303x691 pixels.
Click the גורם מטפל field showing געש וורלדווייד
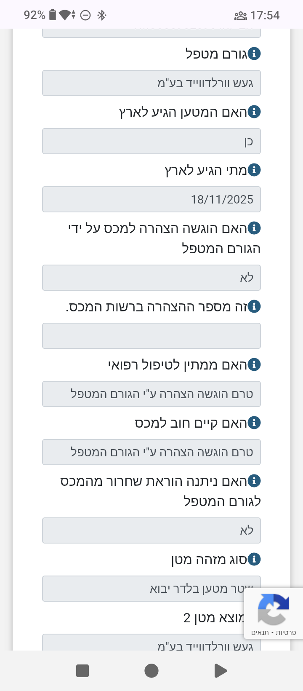[x=151, y=83]
